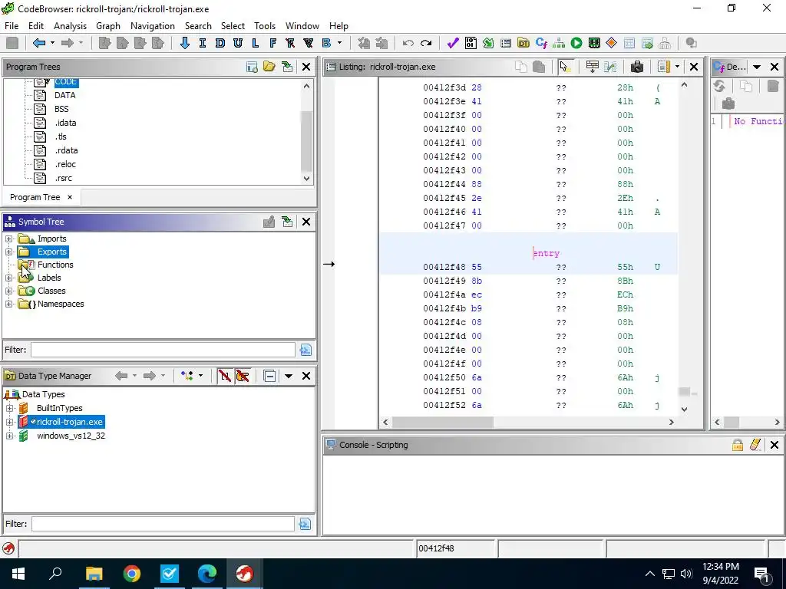Open the Search menu
The image size is (786, 589).
198,26
